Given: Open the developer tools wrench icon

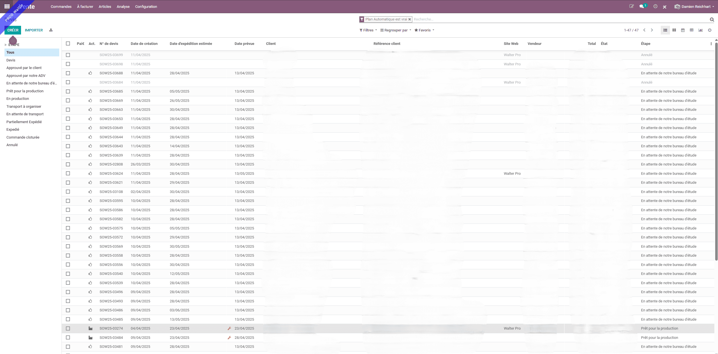Looking at the screenshot, I should pos(665,7).
